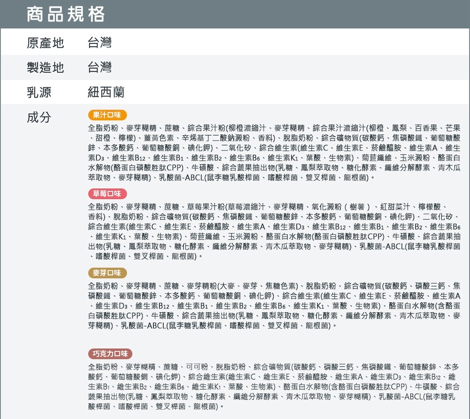470x419 pixels.
Task: Select the brown 麥芽口味 badge
Action: tap(107, 273)
